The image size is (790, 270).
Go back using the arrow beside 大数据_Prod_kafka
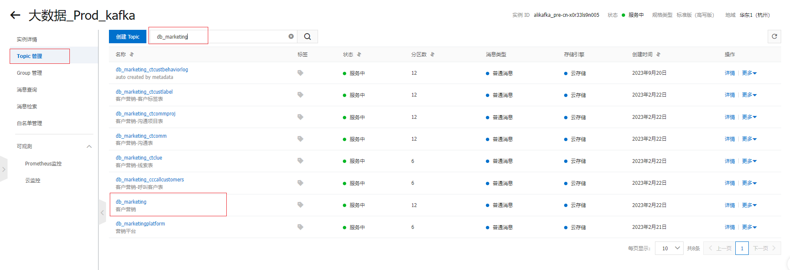[x=15, y=16]
